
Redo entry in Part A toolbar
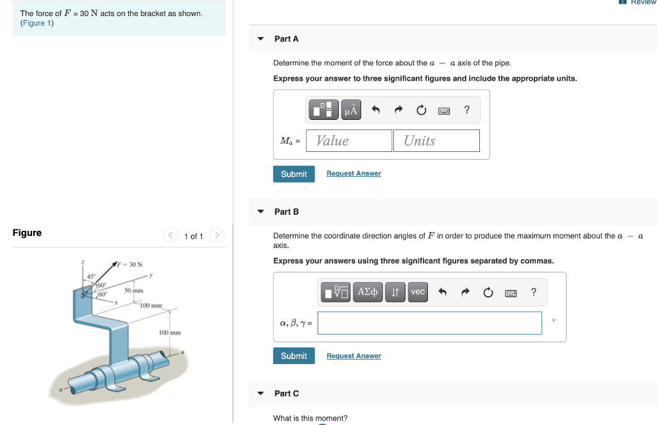398,110
